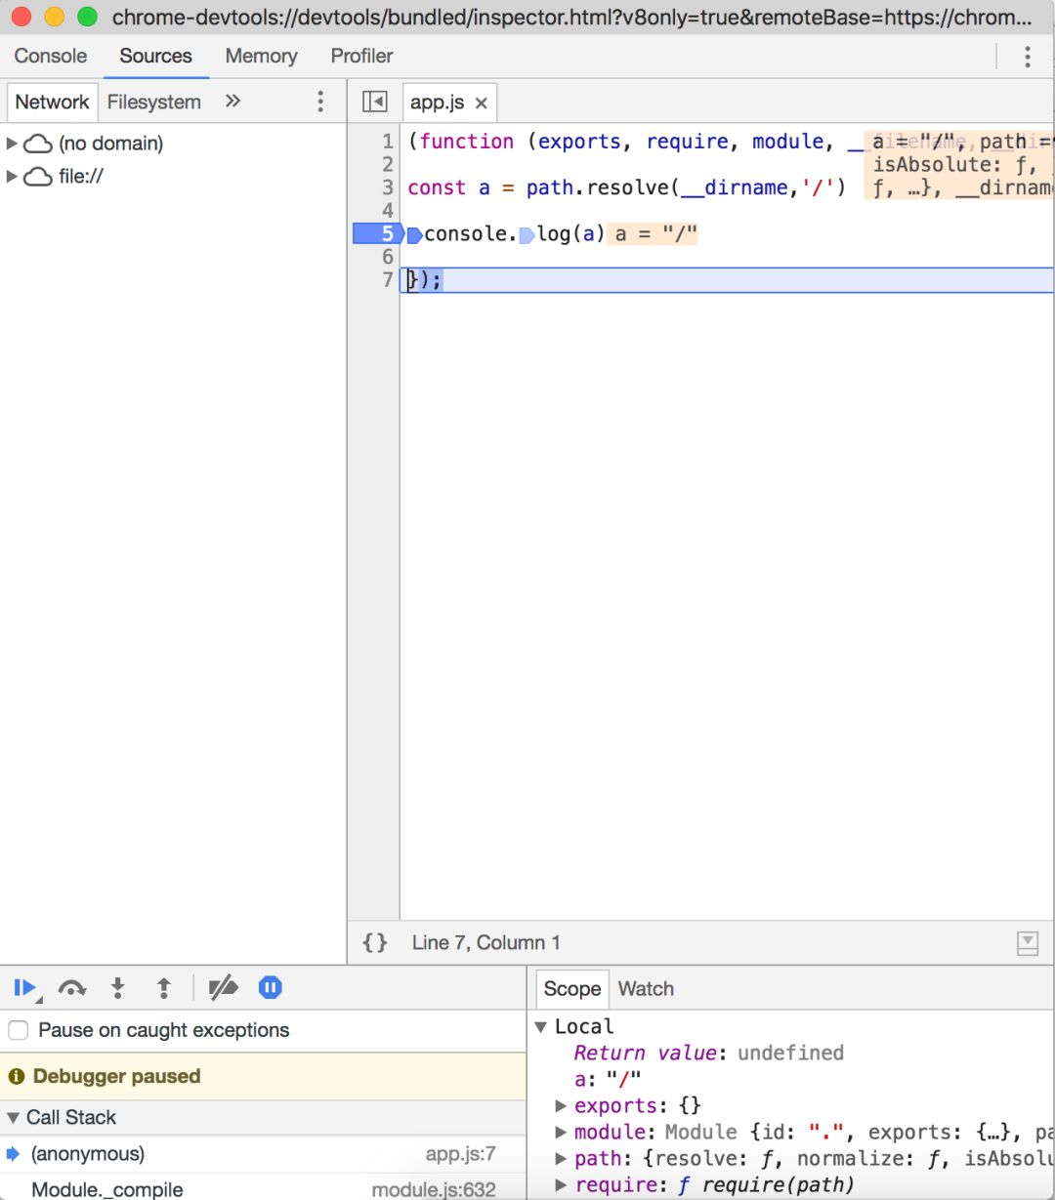Expand the path object in scope
Viewport: 1055px width, 1200px height.
point(561,1159)
